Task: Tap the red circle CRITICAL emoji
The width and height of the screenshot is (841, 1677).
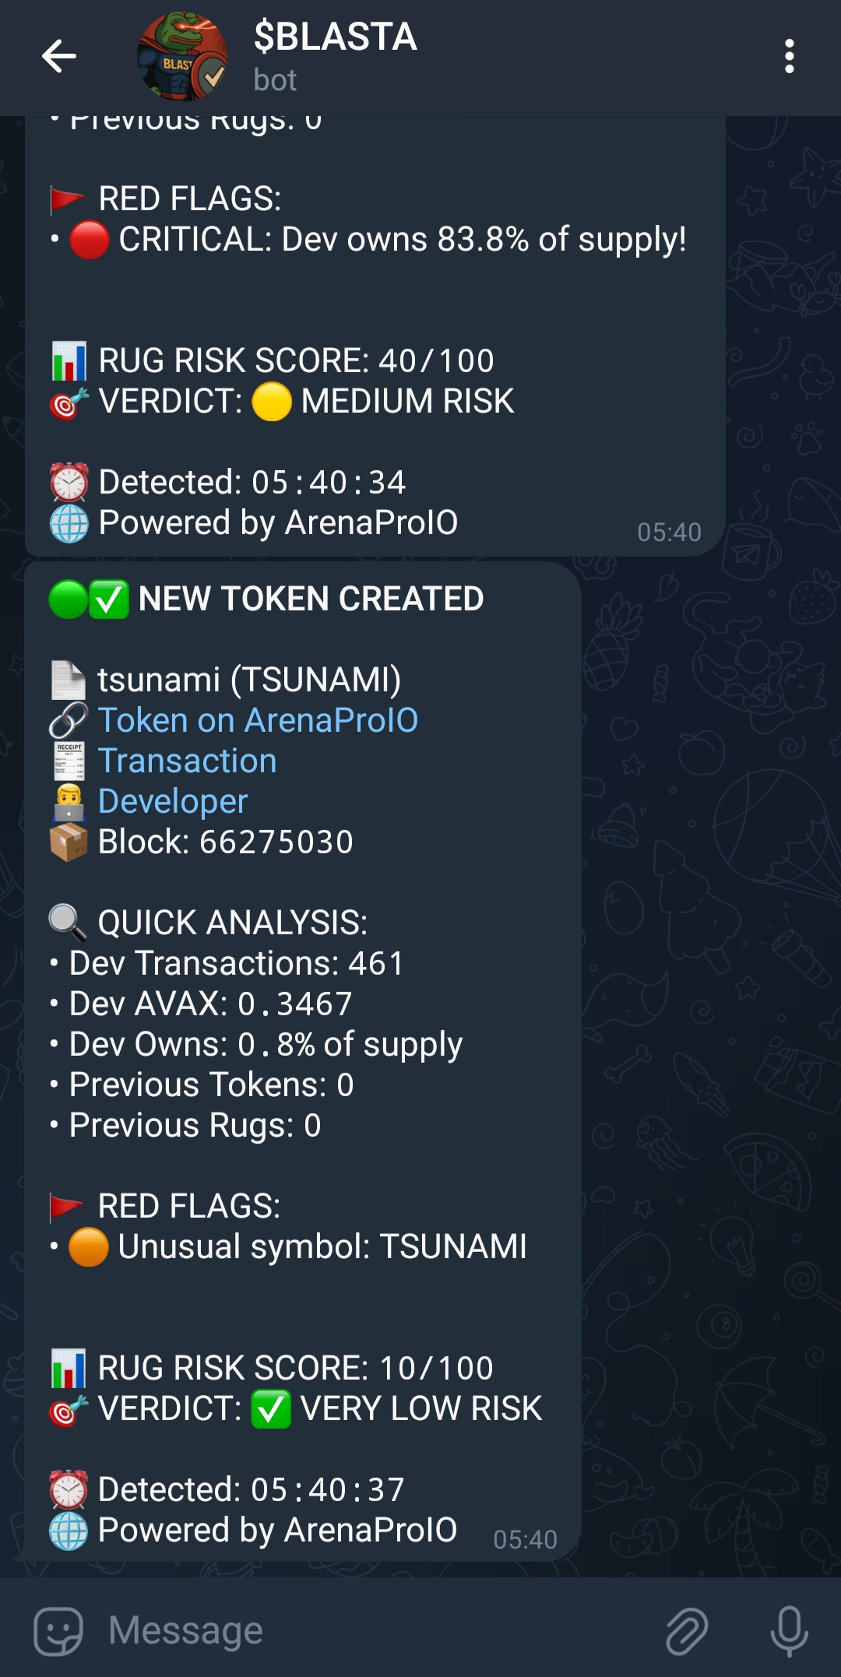Action: pyautogui.click(x=90, y=240)
